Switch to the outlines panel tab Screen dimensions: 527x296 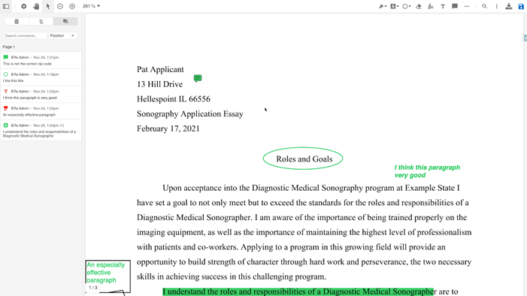[x=41, y=22]
